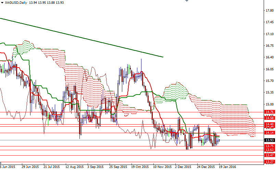Select the green descending trendline

click(x=81, y=38)
